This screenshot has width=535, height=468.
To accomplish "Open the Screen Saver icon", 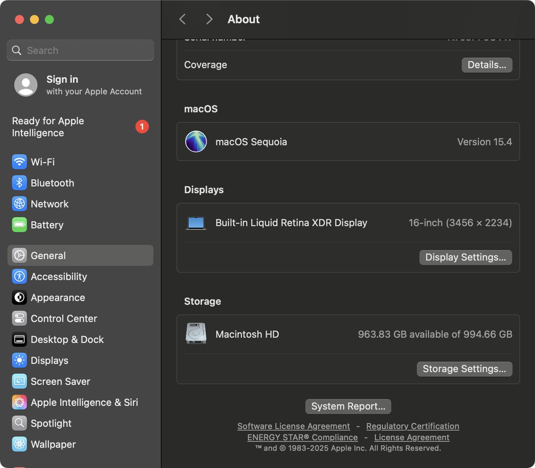I will tap(19, 381).
